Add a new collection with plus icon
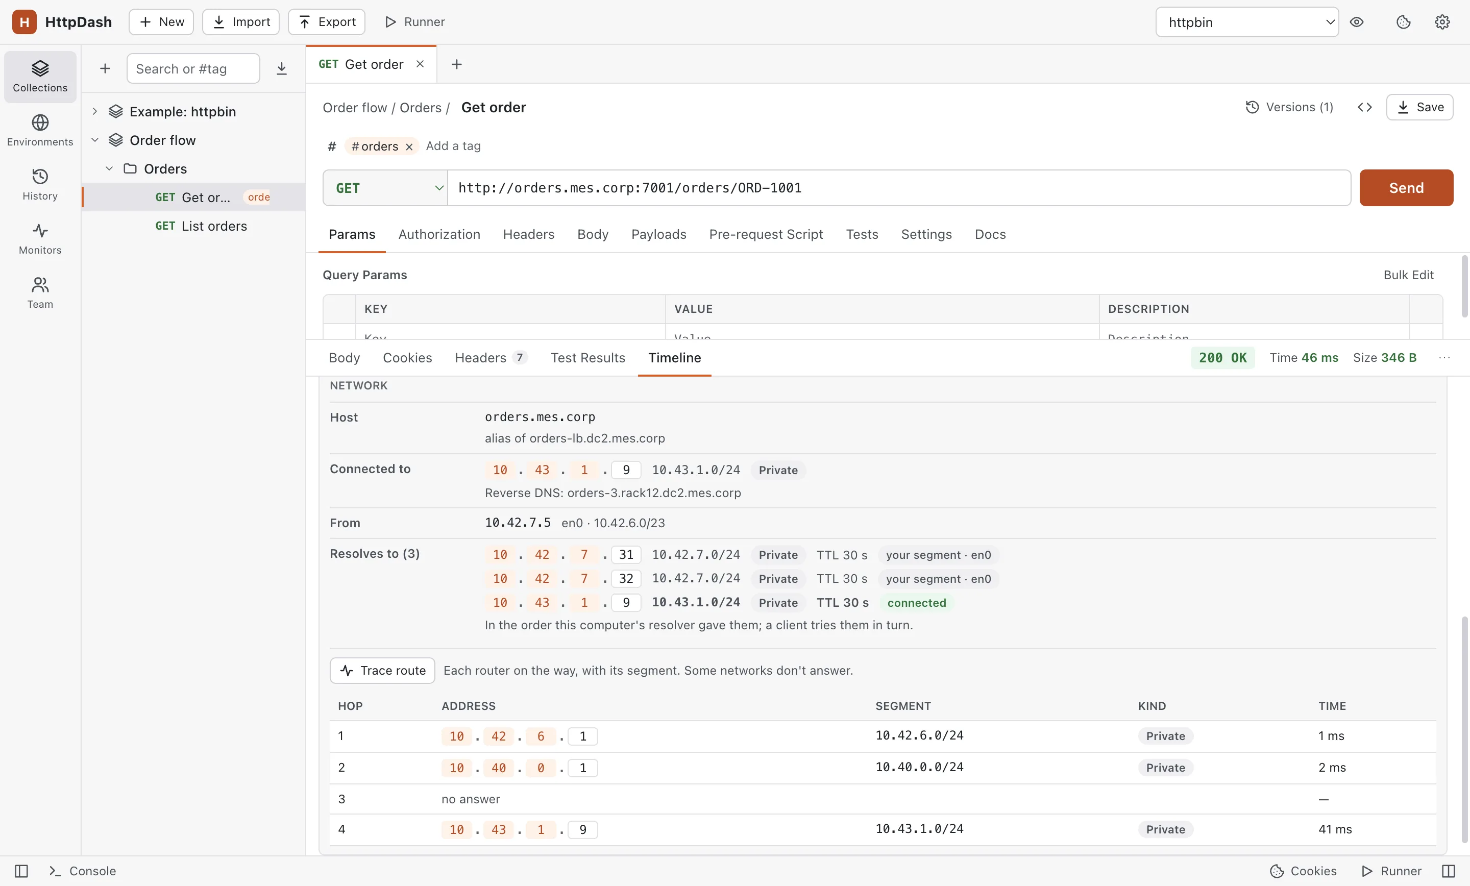 point(105,68)
